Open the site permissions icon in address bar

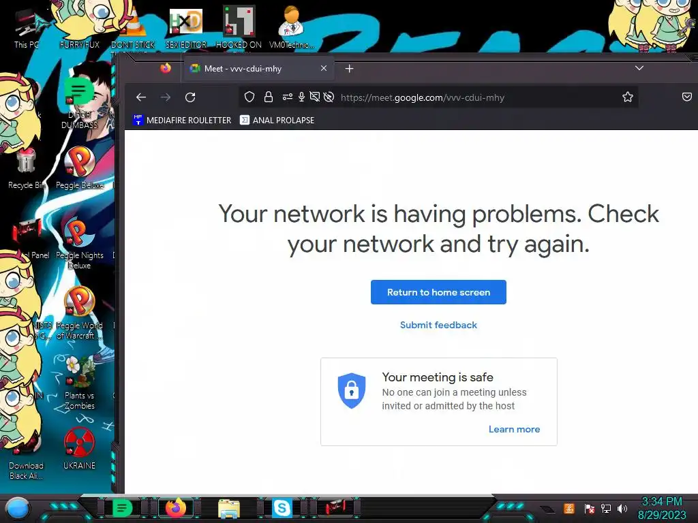point(288,97)
